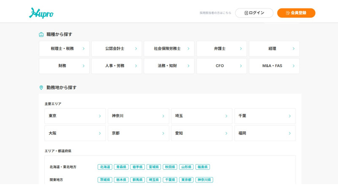Open the 公認会計士 job category

[117, 49]
